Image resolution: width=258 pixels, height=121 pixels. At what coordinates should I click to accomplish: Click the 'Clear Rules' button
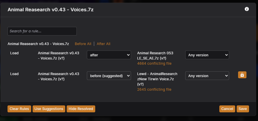pyautogui.click(x=19, y=109)
